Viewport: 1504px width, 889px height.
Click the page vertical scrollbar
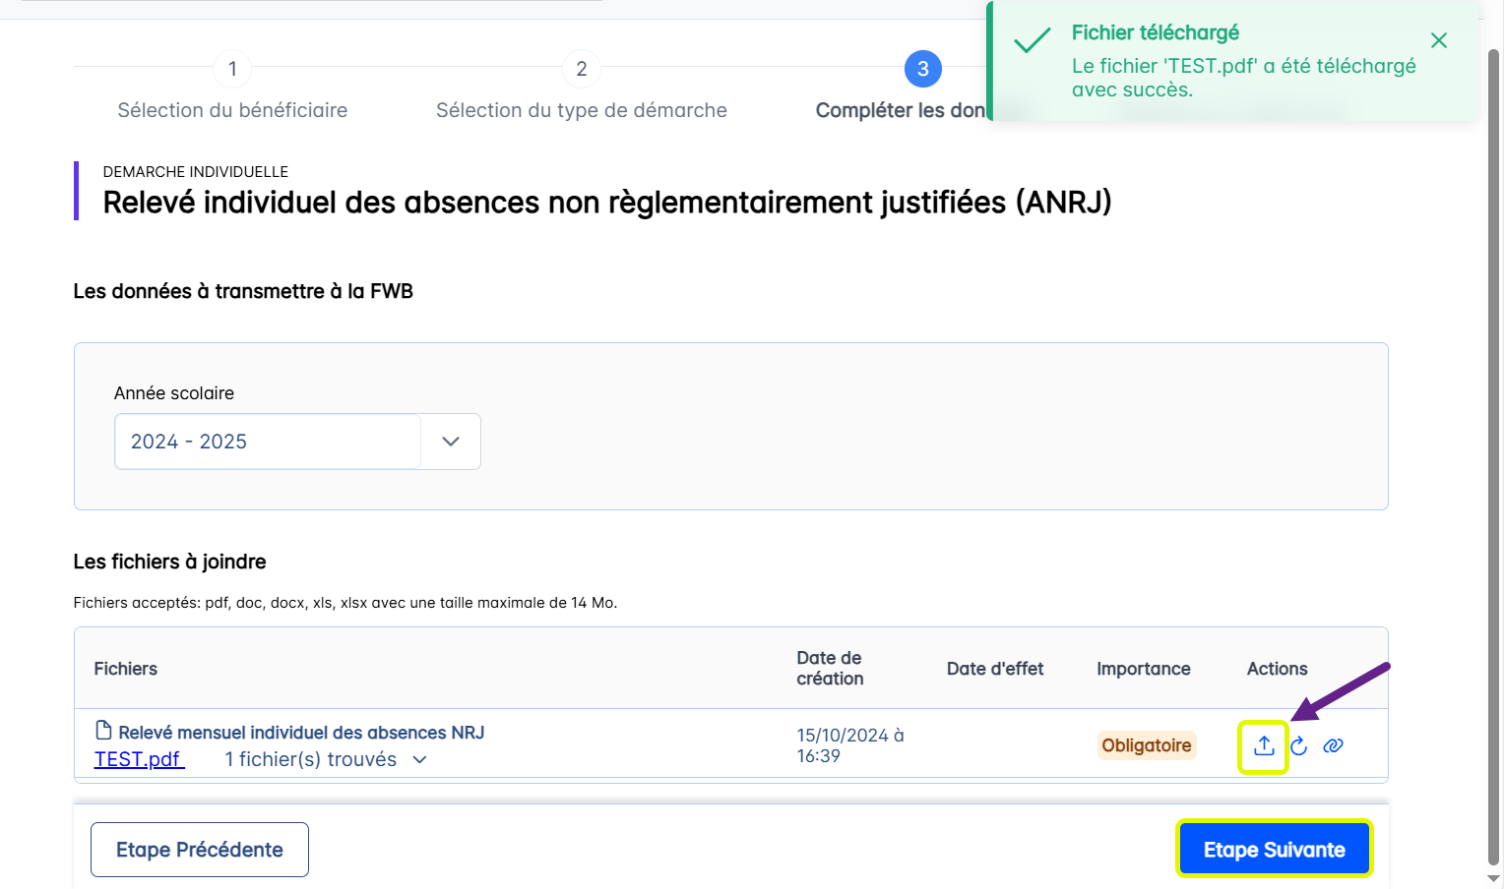pyautogui.click(x=1494, y=443)
